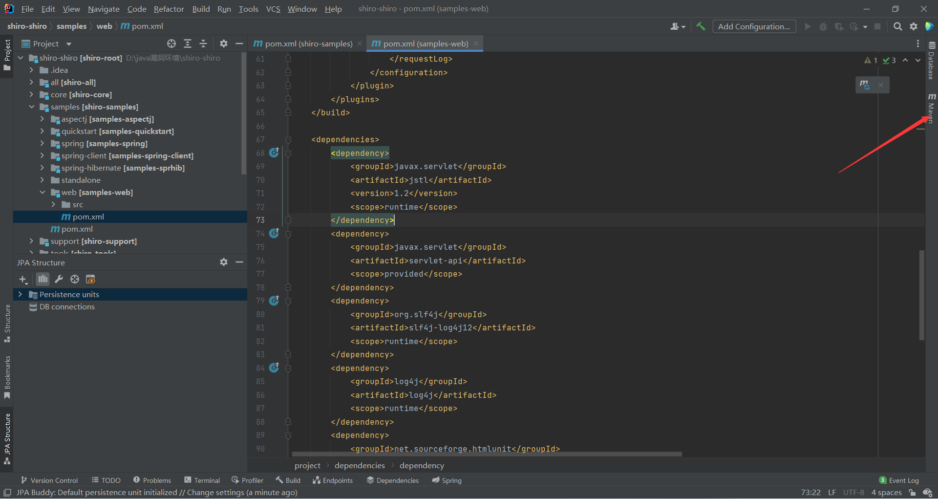The image size is (938, 499).
Task: Expand the src folder
Action: (53, 204)
